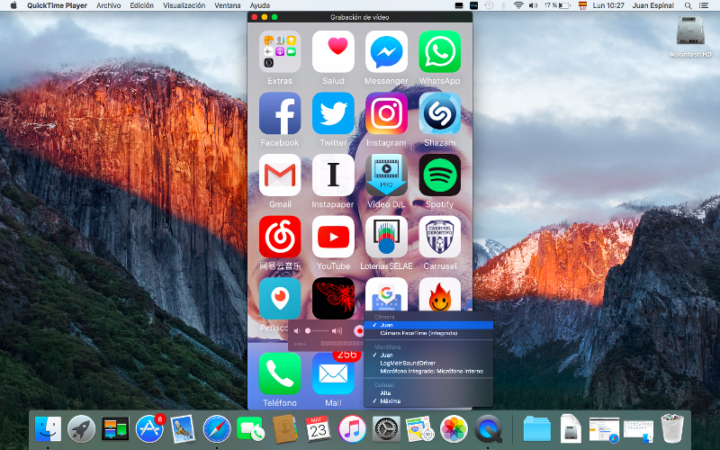Open the Salud health app icon

click(x=333, y=51)
